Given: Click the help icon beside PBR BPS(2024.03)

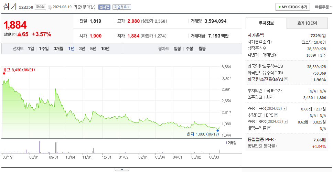Looking at the screenshot, I should click(286, 122).
